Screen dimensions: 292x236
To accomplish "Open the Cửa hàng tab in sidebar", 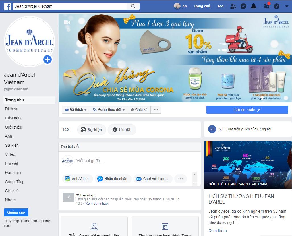I will click(x=14, y=118).
